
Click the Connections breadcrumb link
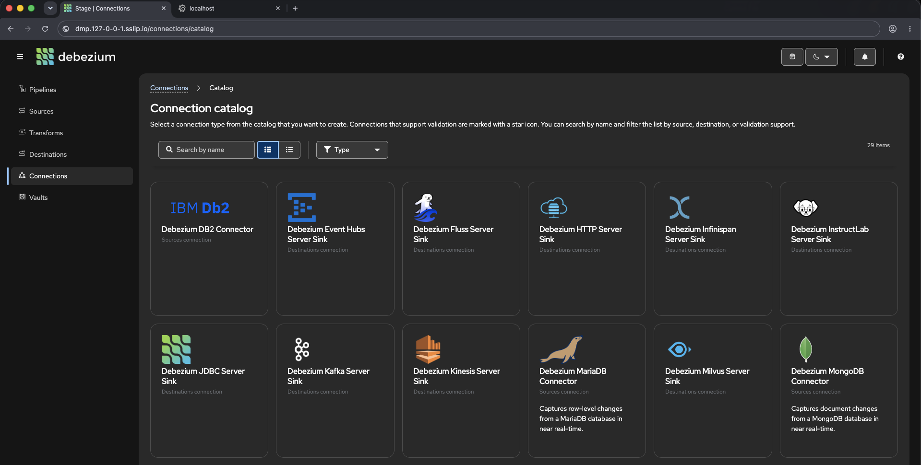(169, 88)
